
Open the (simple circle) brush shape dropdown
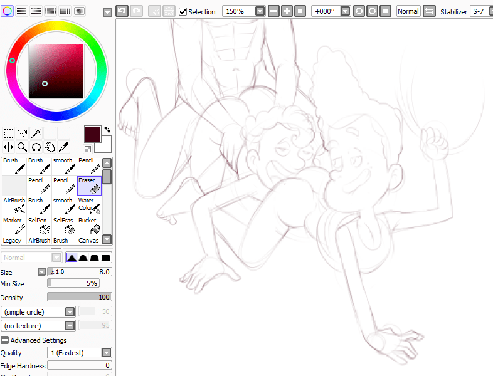[x=70, y=311]
